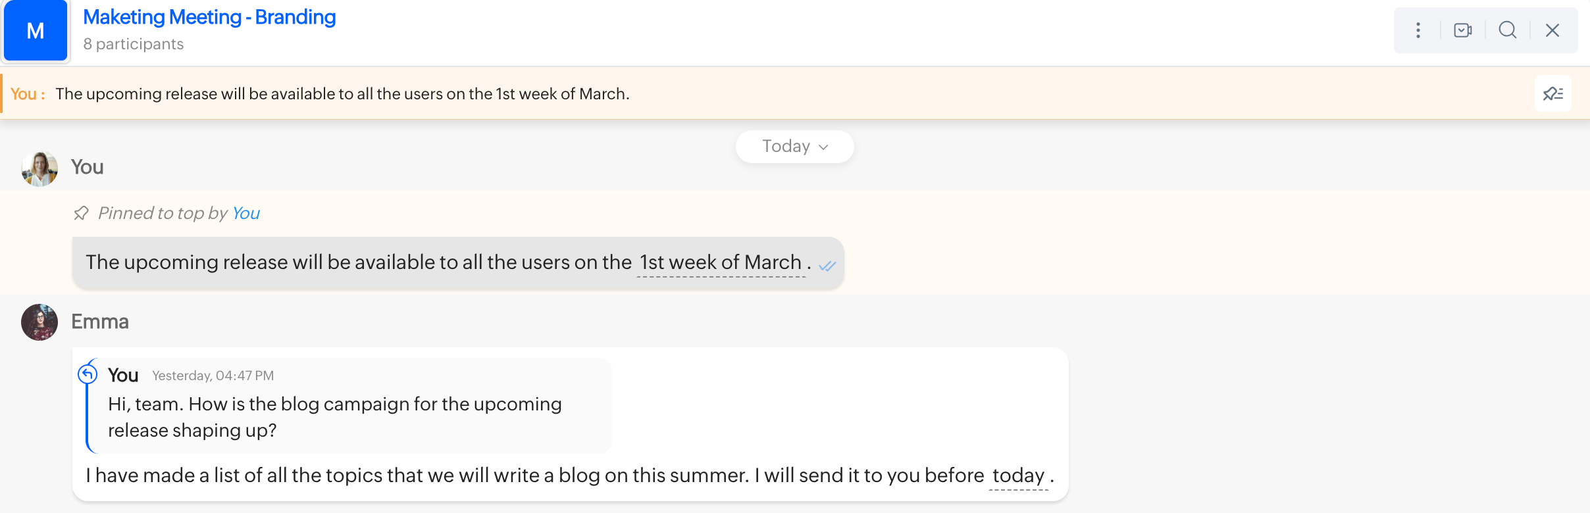Click the underlined '1st week of March' date
The image size is (1590, 513).
tap(721, 262)
